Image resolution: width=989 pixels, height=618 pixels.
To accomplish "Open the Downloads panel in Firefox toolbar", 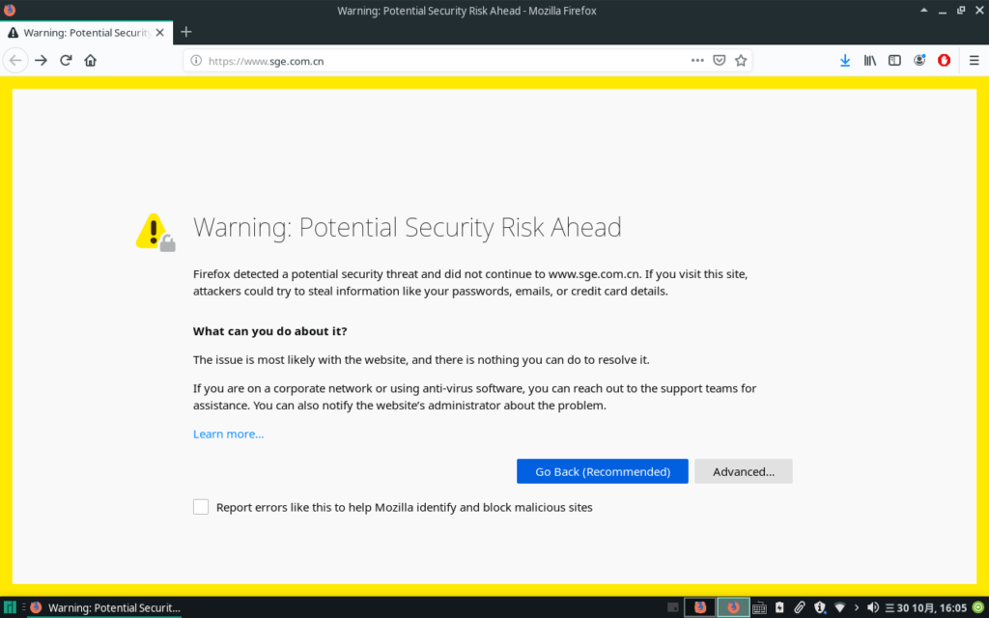I will click(x=844, y=60).
